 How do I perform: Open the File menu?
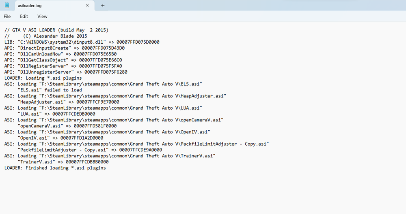[x=7, y=17]
